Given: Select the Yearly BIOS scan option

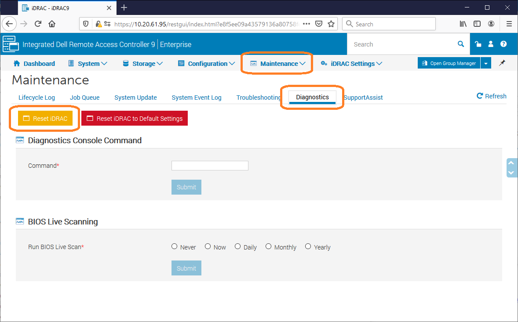Looking at the screenshot, I should click(308, 246).
